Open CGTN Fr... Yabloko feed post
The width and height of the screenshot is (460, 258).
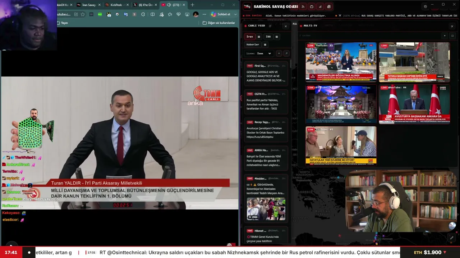pyautogui.click(x=266, y=101)
